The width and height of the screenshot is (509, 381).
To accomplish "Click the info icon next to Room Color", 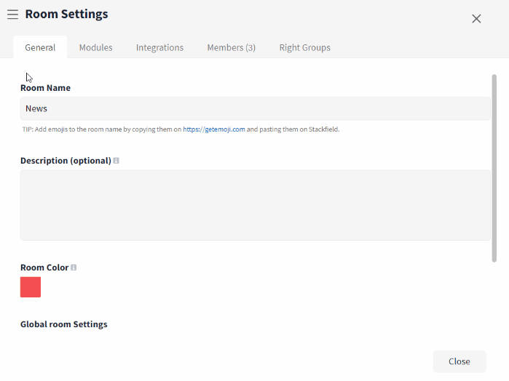I will pos(74,268).
